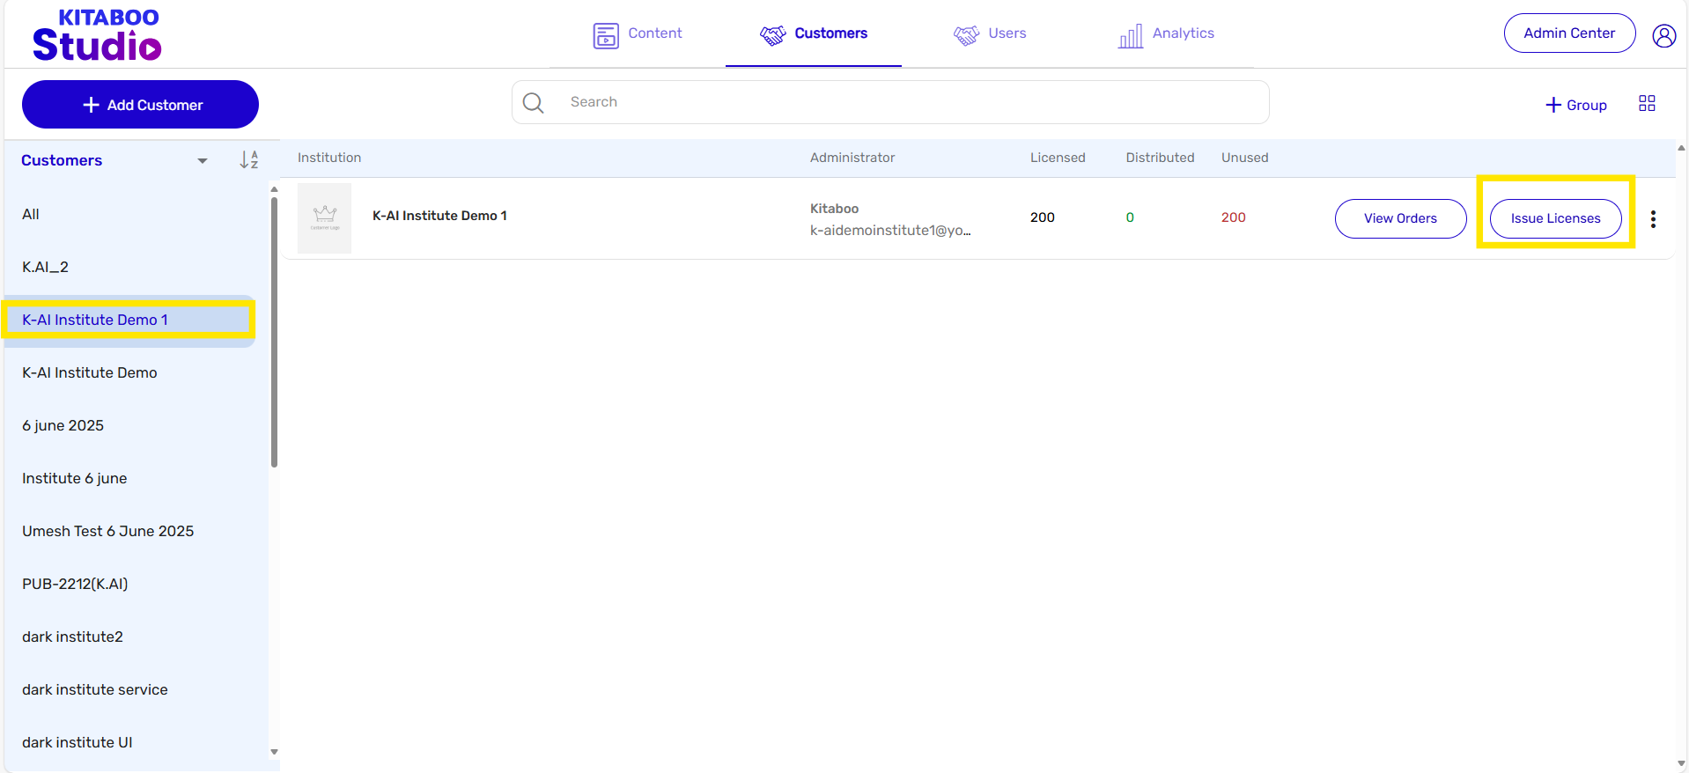This screenshot has width=1689, height=773.
Task: Open the user profile icon
Action: click(x=1663, y=35)
